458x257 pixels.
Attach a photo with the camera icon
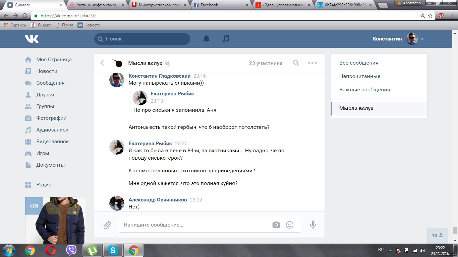pos(276,225)
